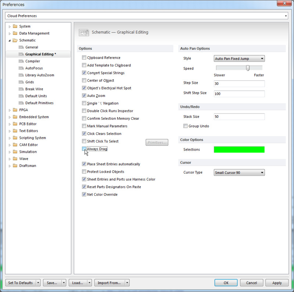
Task: Expand the PCB Editor tree node
Action: click(x=10, y=124)
